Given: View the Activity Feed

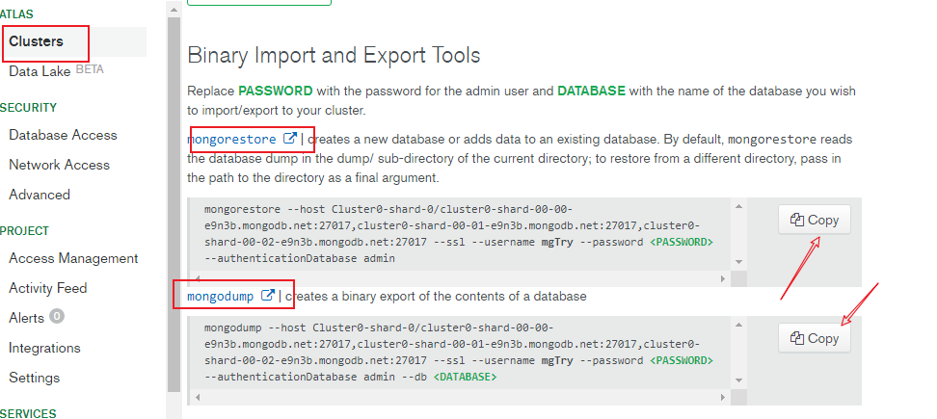Looking at the screenshot, I should pyautogui.click(x=48, y=288).
